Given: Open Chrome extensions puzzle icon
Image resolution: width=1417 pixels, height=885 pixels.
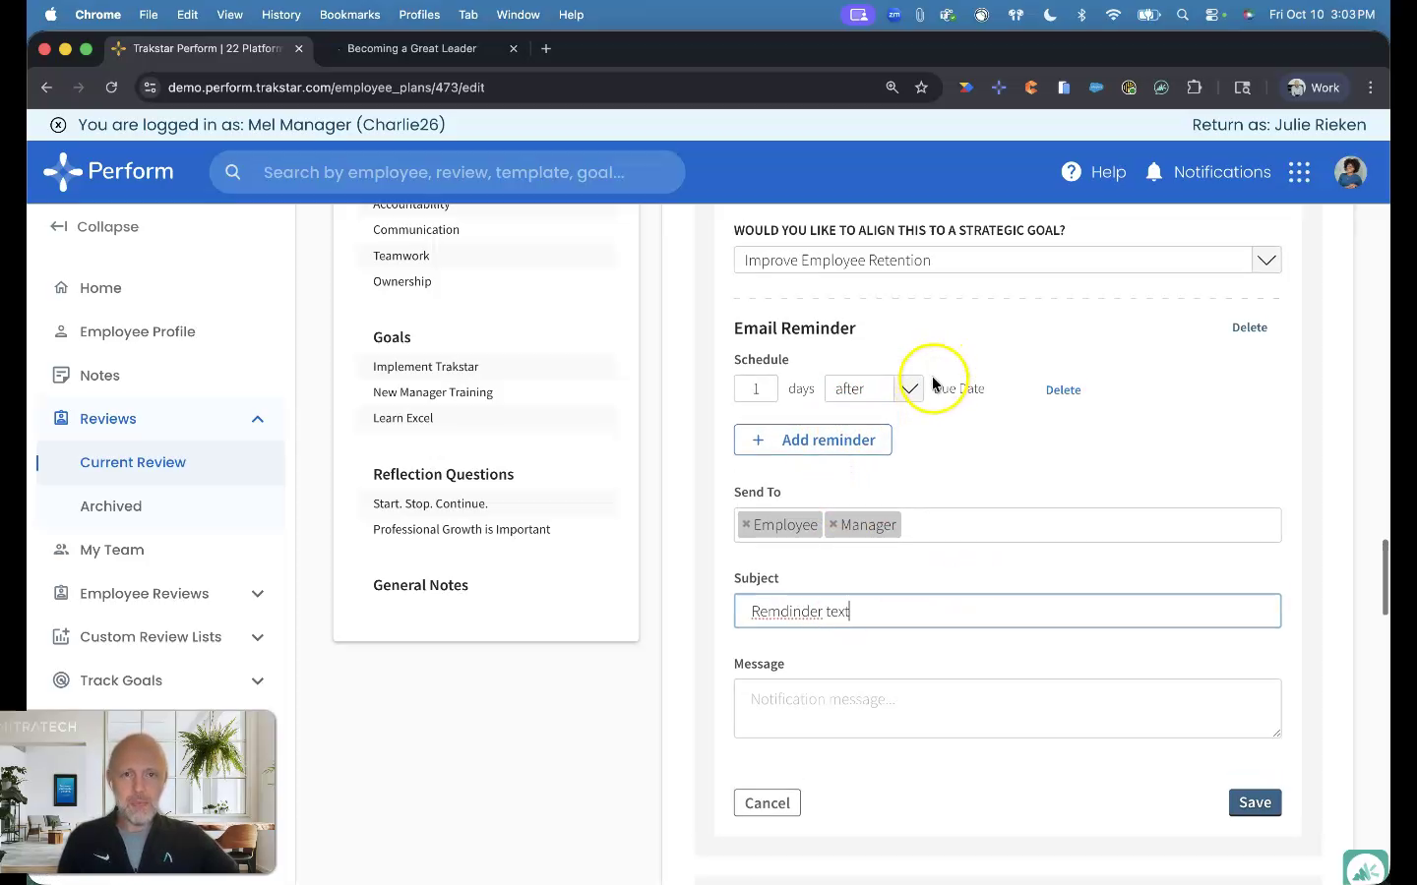Looking at the screenshot, I should click(x=1195, y=88).
